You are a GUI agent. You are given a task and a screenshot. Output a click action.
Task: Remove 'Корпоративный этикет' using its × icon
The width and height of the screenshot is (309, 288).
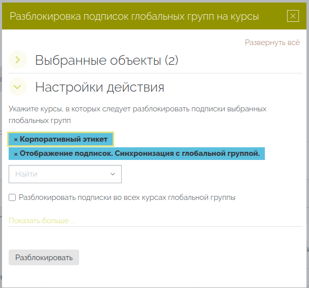pyautogui.click(x=16, y=140)
